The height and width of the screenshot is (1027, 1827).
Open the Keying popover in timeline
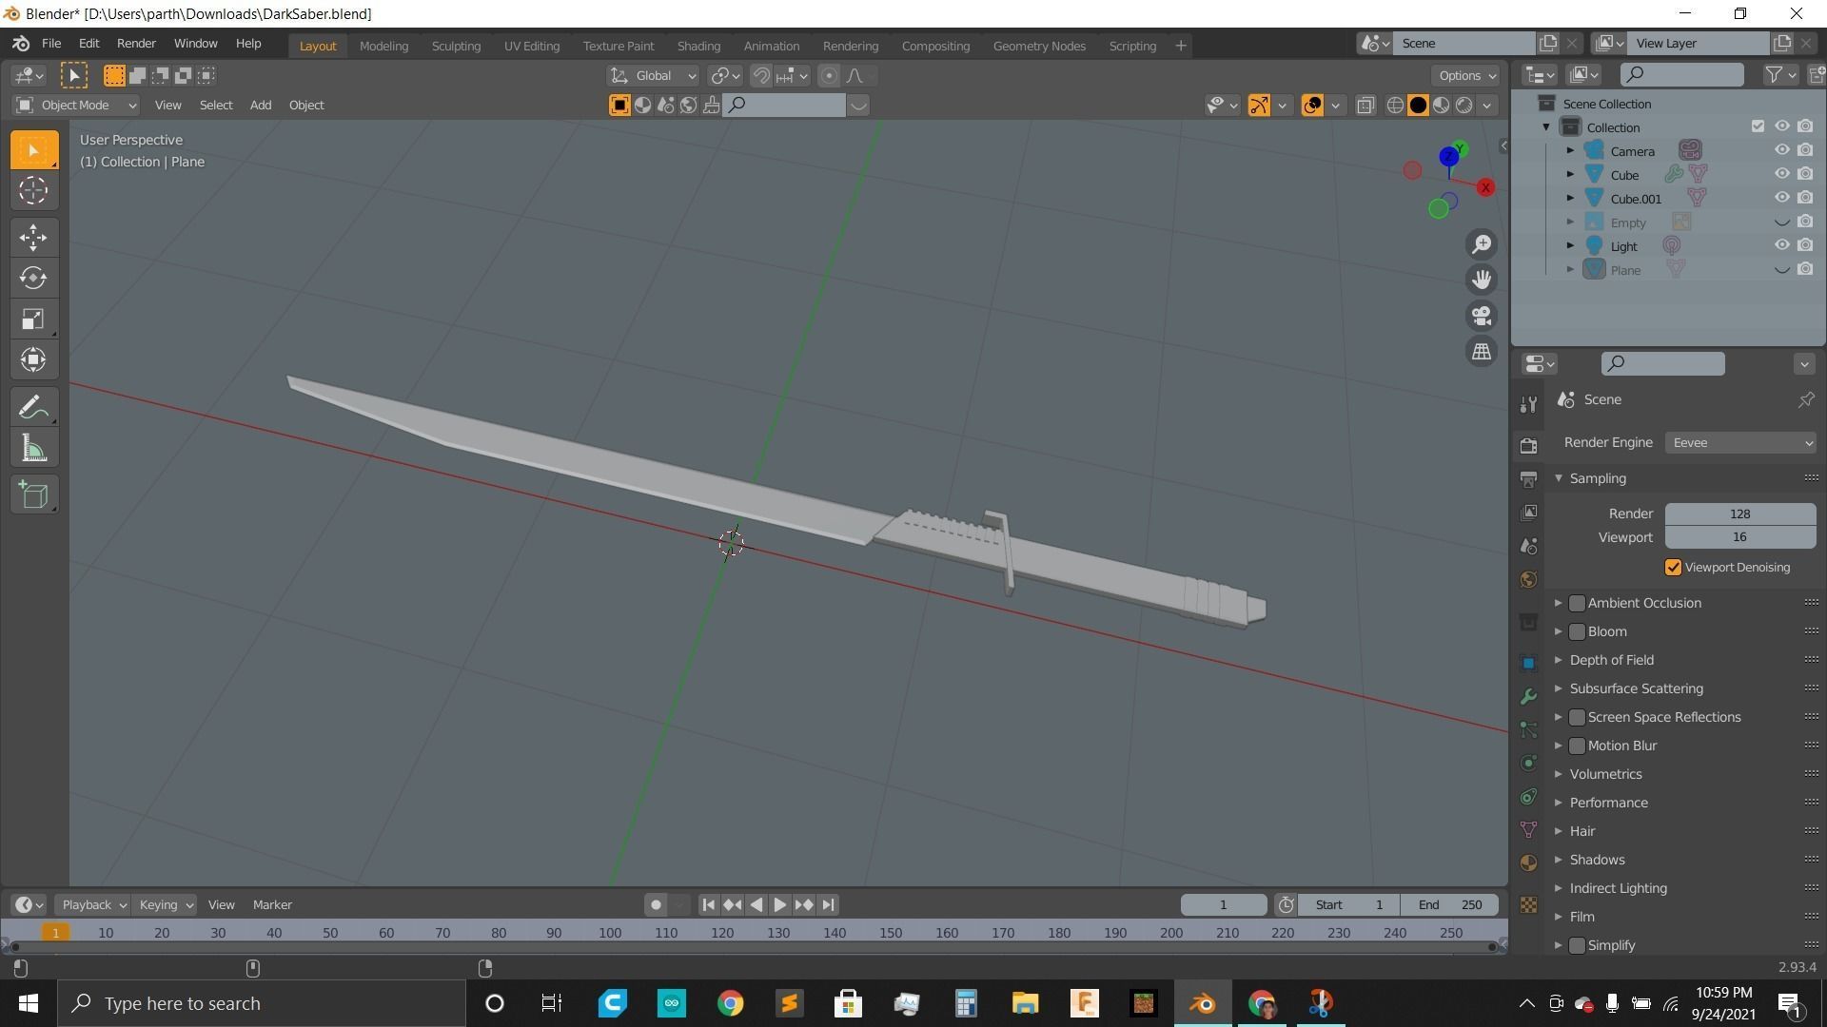click(165, 905)
